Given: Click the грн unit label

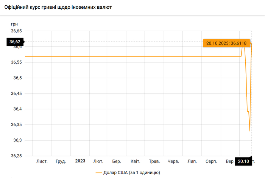Looking at the screenshot, I should click(x=14, y=24).
